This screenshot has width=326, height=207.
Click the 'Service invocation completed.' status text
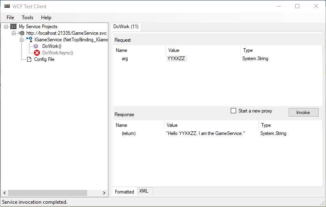[x=34, y=202]
